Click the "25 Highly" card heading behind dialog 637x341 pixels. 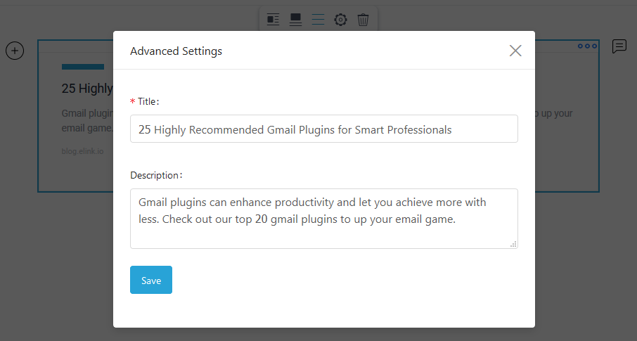87,88
